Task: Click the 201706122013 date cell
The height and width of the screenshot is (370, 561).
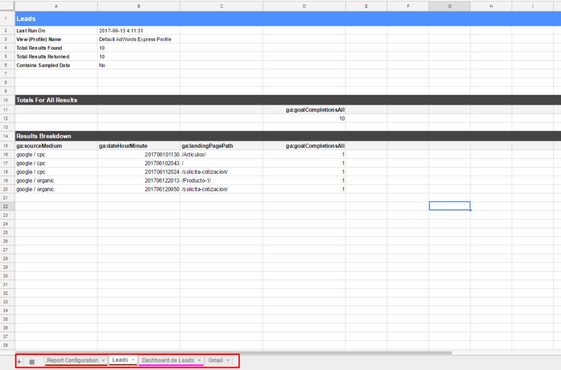Action: (x=139, y=181)
